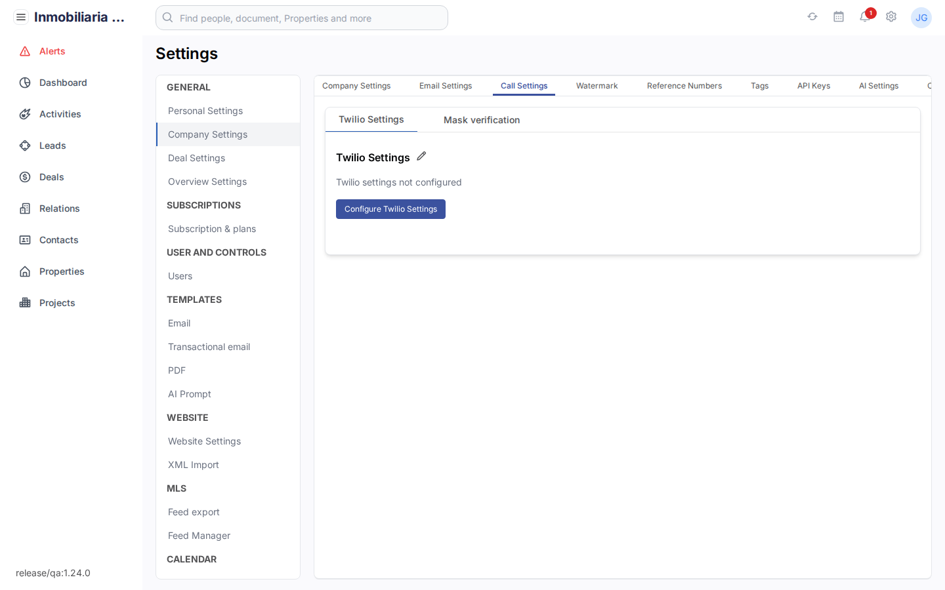Select the Properties home icon
The width and height of the screenshot is (945, 590).
[x=25, y=271]
